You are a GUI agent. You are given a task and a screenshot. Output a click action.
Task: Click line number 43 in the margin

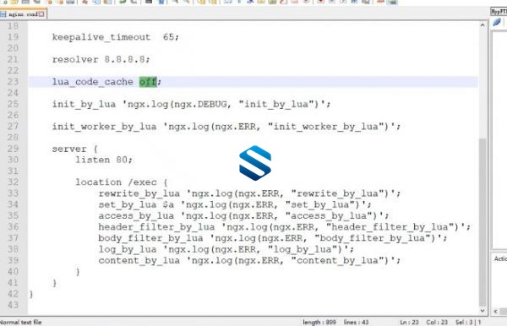click(13, 305)
